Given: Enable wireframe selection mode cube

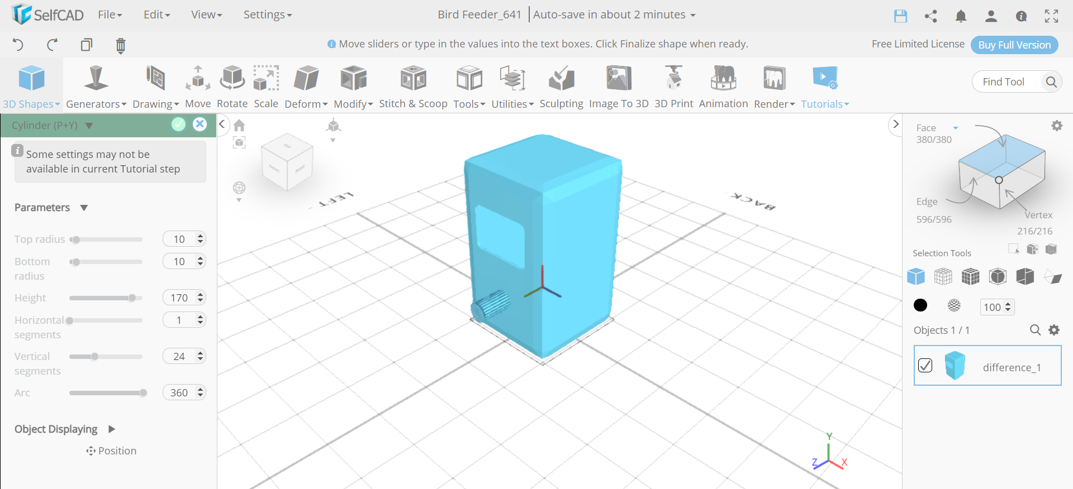Looking at the screenshot, I should pyautogui.click(x=943, y=276).
